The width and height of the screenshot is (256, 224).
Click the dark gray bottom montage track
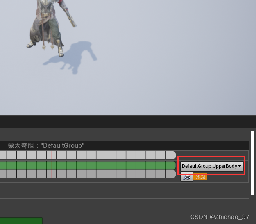point(88,174)
